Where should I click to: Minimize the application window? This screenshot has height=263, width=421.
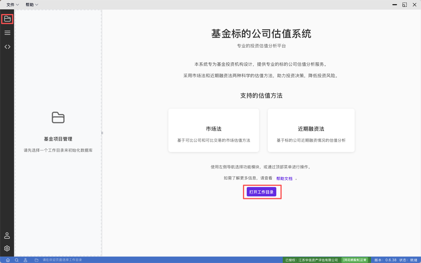click(x=395, y=5)
